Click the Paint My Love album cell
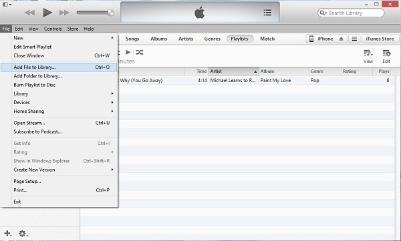Image resolution: width=401 pixels, height=241 pixels. pos(275,80)
